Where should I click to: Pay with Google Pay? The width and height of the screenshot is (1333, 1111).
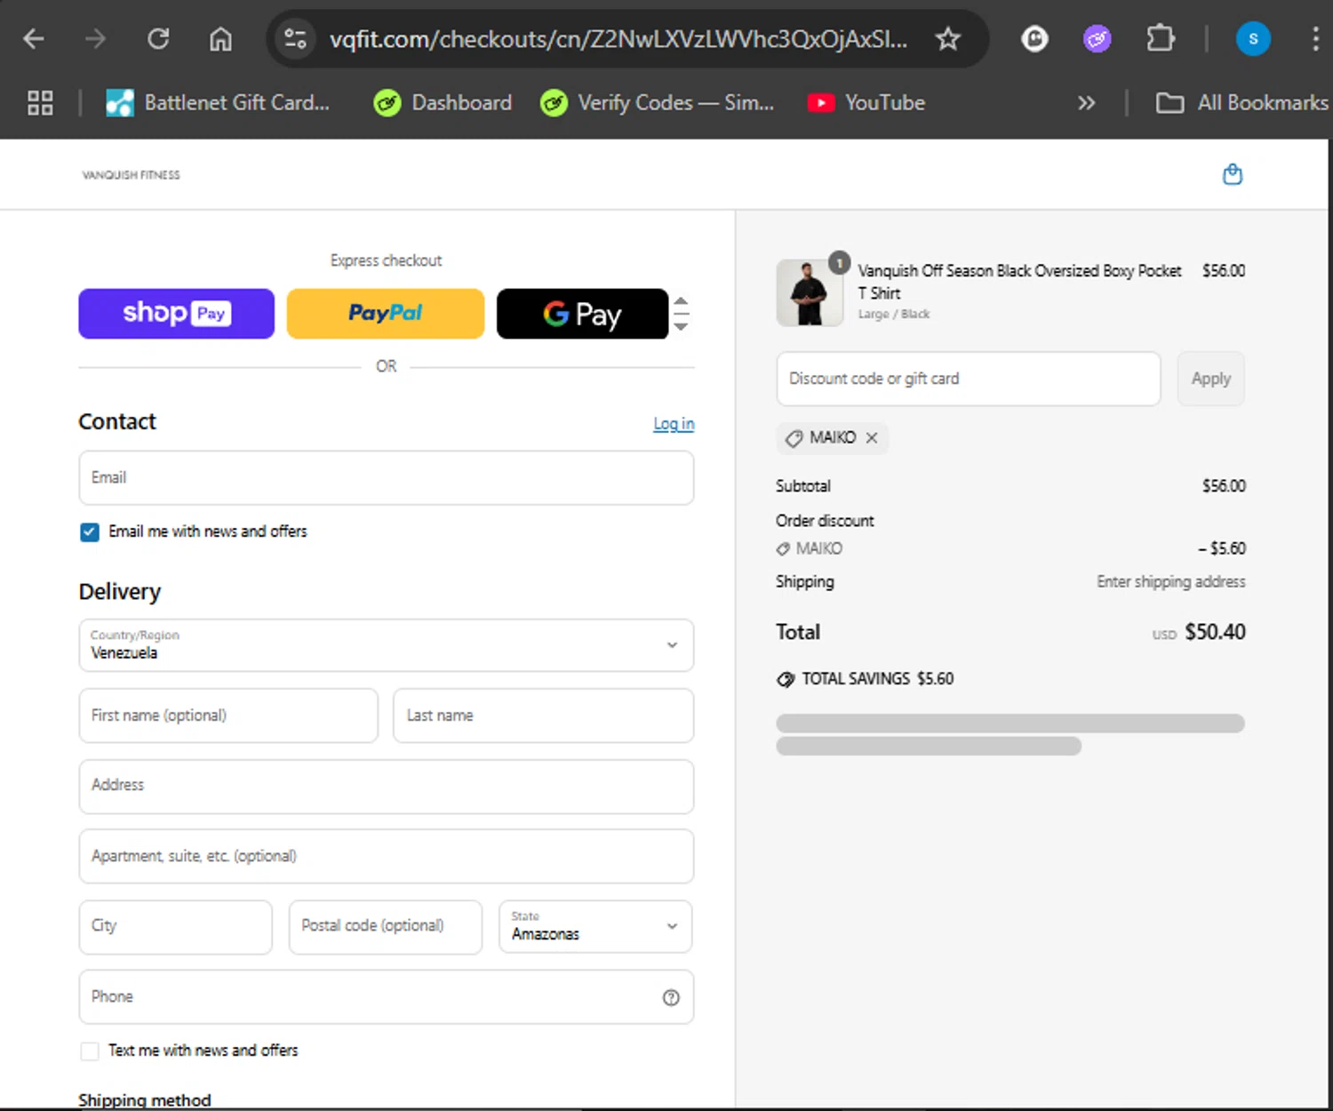tap(582, 314)
